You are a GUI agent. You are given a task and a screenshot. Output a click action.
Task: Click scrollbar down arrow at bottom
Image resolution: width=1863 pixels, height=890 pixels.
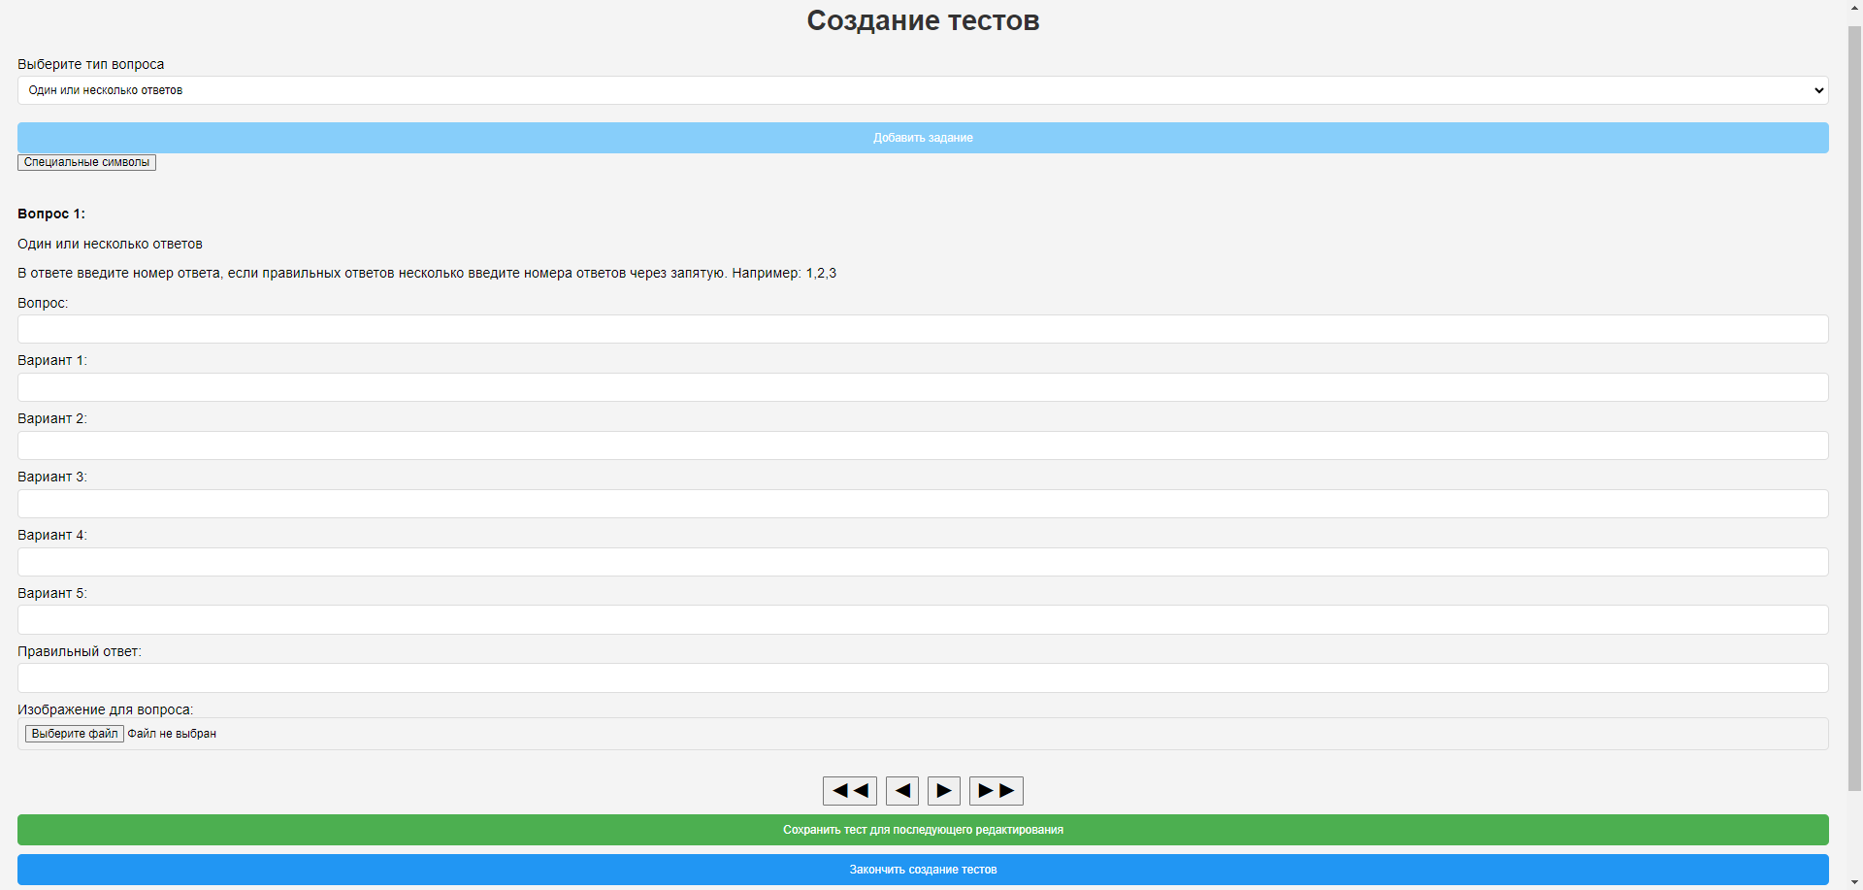coord(1854,882)
